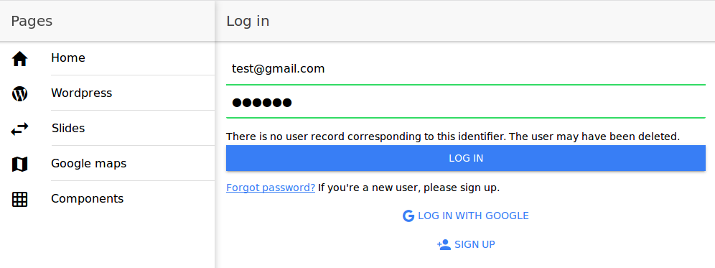The image size is (715, 268).
Task: Open the Home page entry
Action: tap(107, 58)
